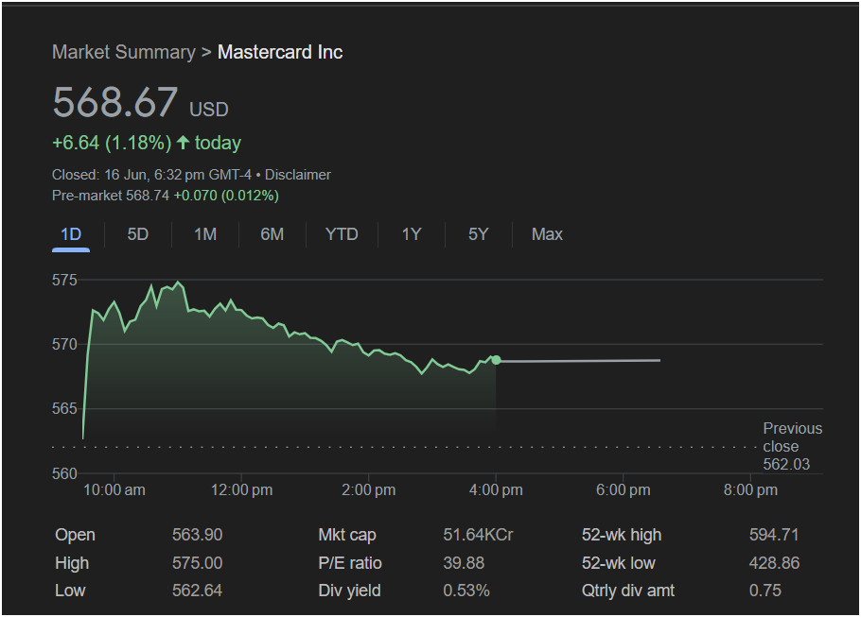Click the High label
The image size is (861, 617).
[x=72, y=563]
